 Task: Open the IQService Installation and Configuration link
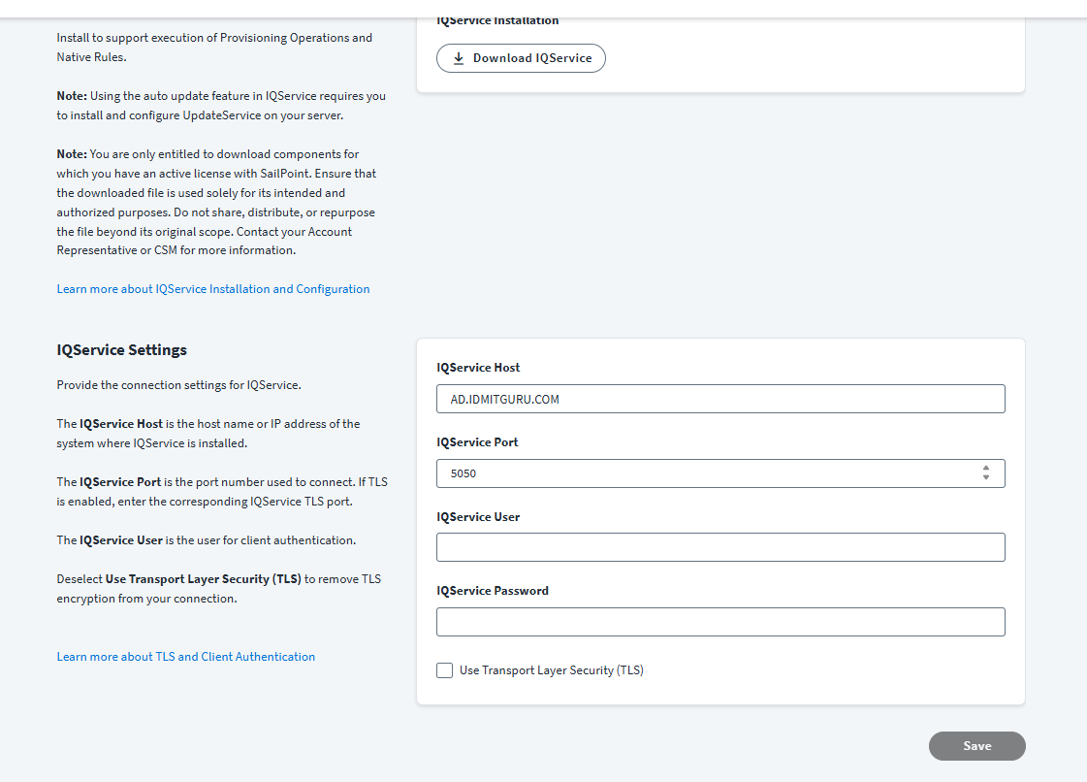point(213,289)
